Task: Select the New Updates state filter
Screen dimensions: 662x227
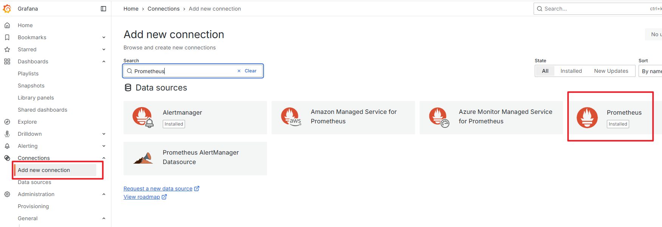Action: click(611, 71)
